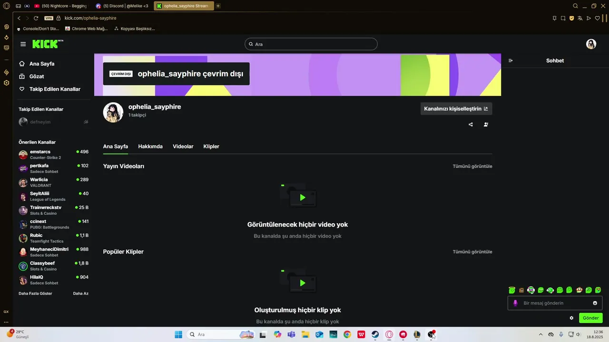Open Opera page translate icon
609x342 pixels.
[580, 18]
